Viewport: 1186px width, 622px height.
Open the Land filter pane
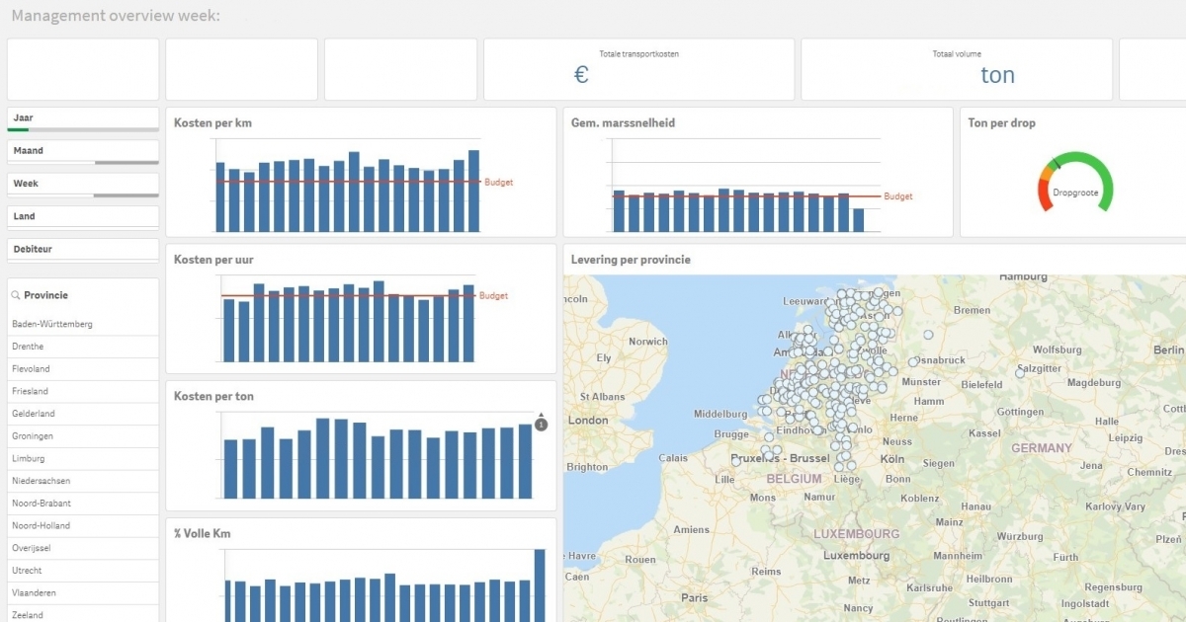point(83,216)
